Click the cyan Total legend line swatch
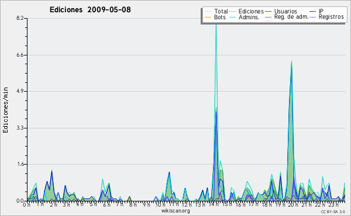The height and width of the screenshot is (216, 351). tap(208, 11)
